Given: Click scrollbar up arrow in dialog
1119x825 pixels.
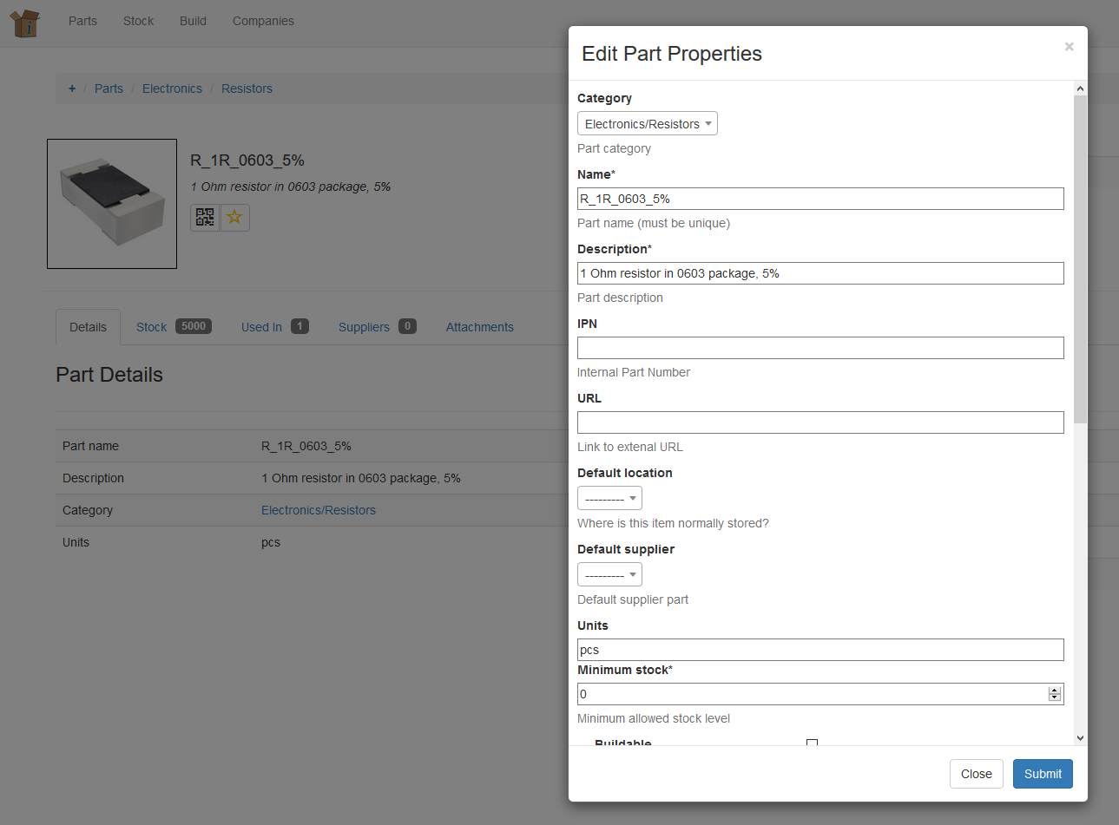Looking at the screenshot, I should click(x=1080, y=88).
